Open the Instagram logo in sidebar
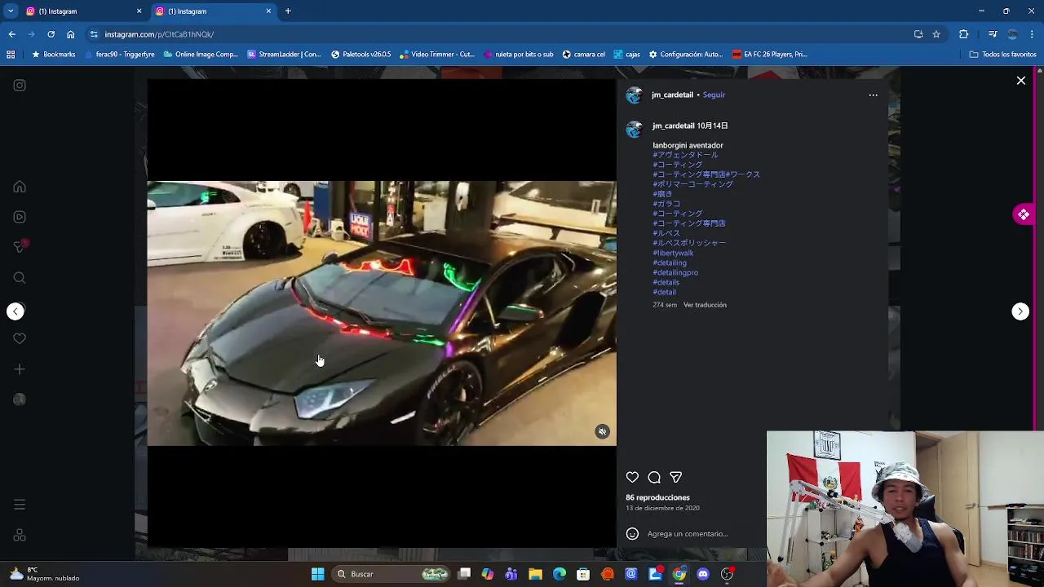This screenshot has height=587, width=1044. click(20, 85)
